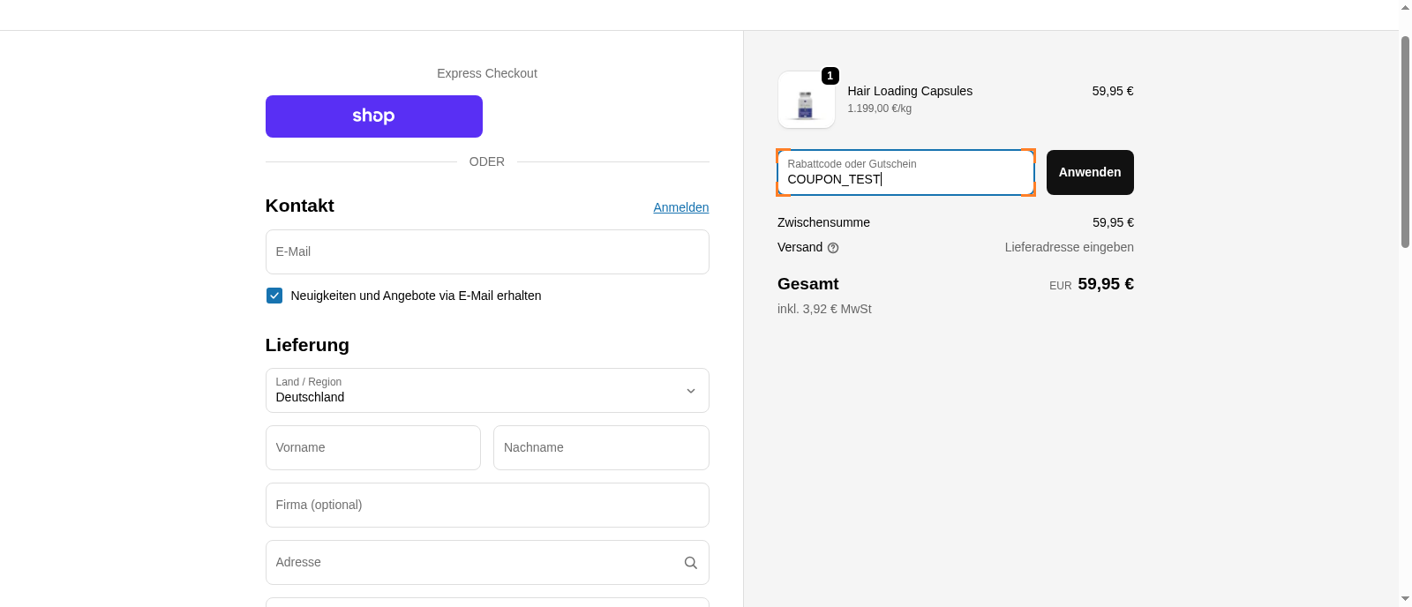Click the Hair Loading Capsules product name
1412x607 pixels.
click(x=910, y=91)
